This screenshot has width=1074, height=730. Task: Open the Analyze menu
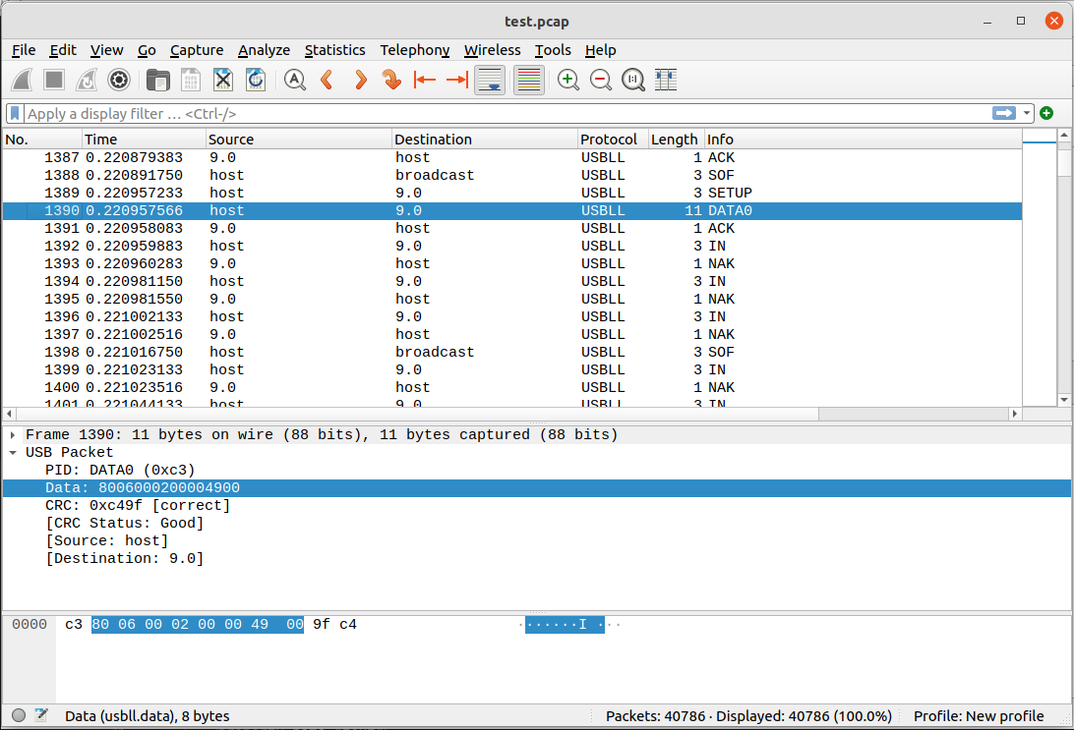pyautogui.click(x=264, y=50)
